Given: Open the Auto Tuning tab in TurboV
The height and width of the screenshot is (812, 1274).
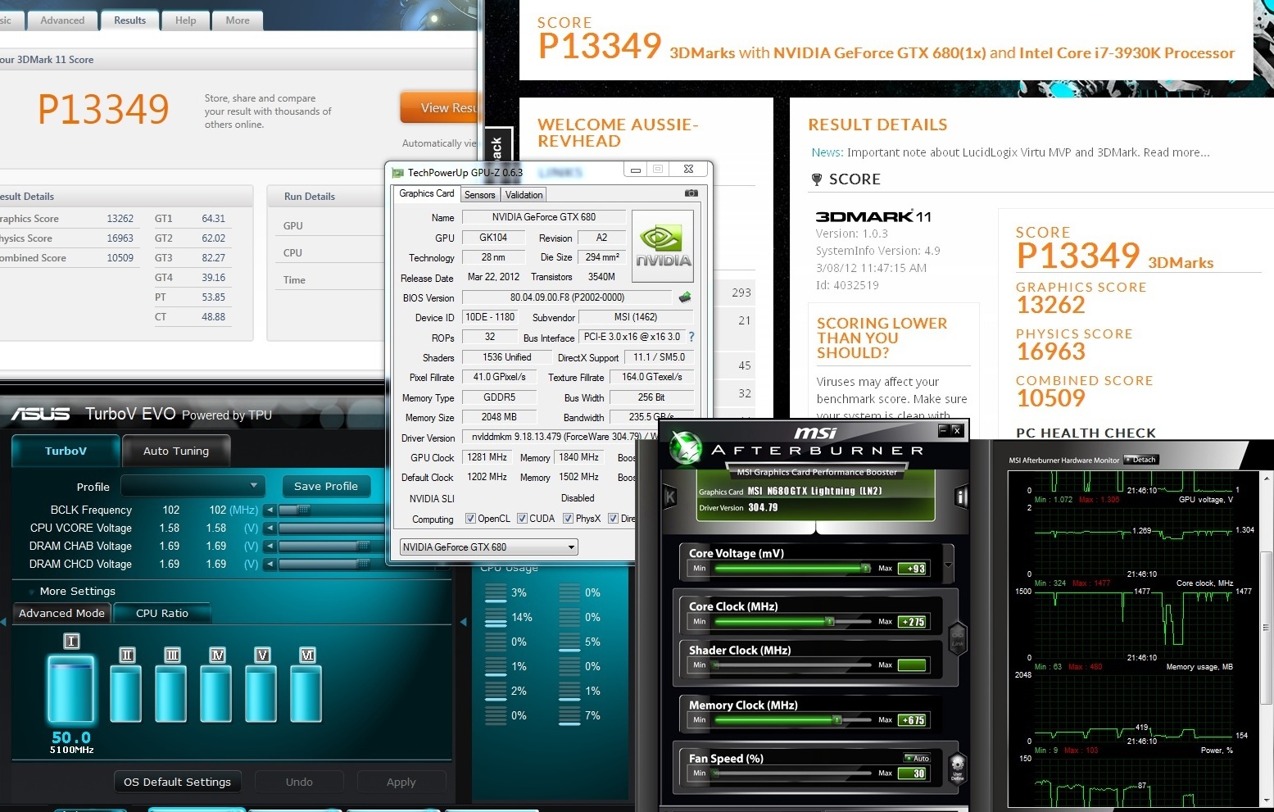Looking at the screenshot, I should coord(176,451).
